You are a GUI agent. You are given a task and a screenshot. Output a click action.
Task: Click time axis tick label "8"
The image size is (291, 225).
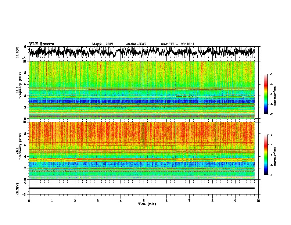point(212,201)
